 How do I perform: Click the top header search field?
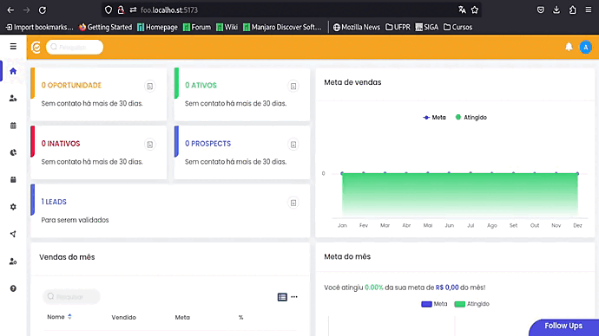click(75, 48)
